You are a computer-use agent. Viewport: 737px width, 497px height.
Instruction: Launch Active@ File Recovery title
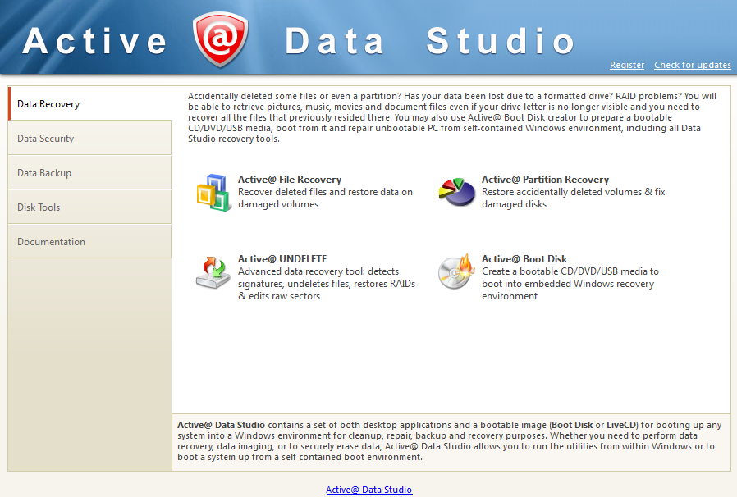(290, 180)
